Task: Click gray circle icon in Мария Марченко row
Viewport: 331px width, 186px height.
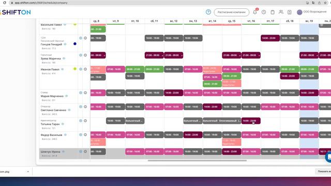Action: 85,92
